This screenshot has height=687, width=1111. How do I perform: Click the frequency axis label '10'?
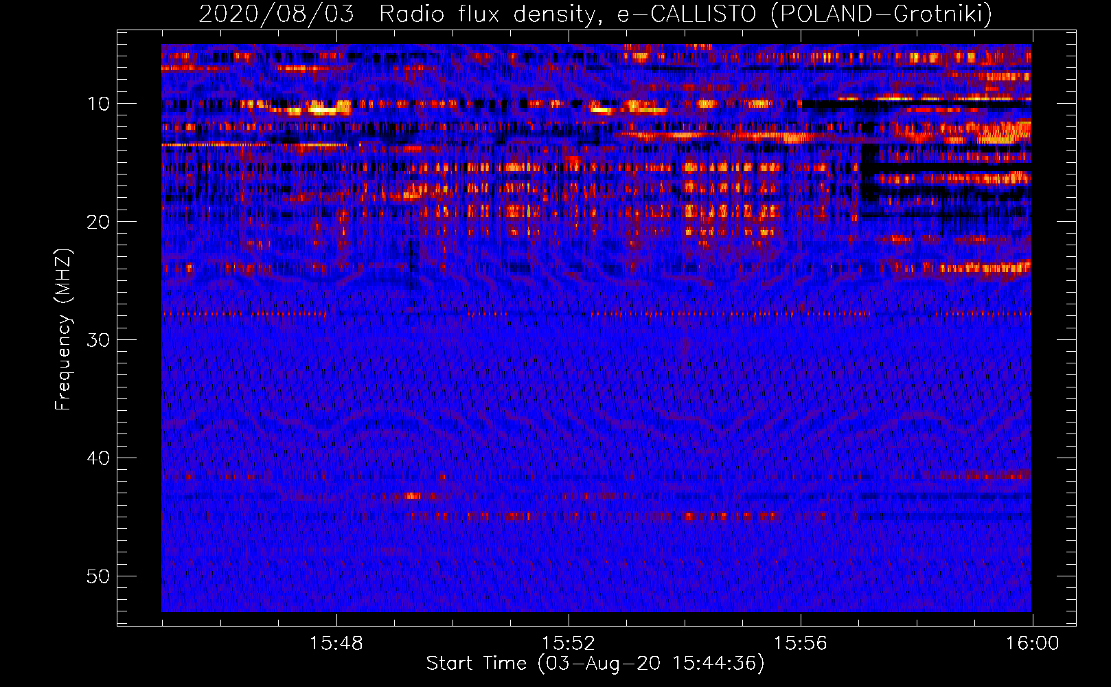99,104
